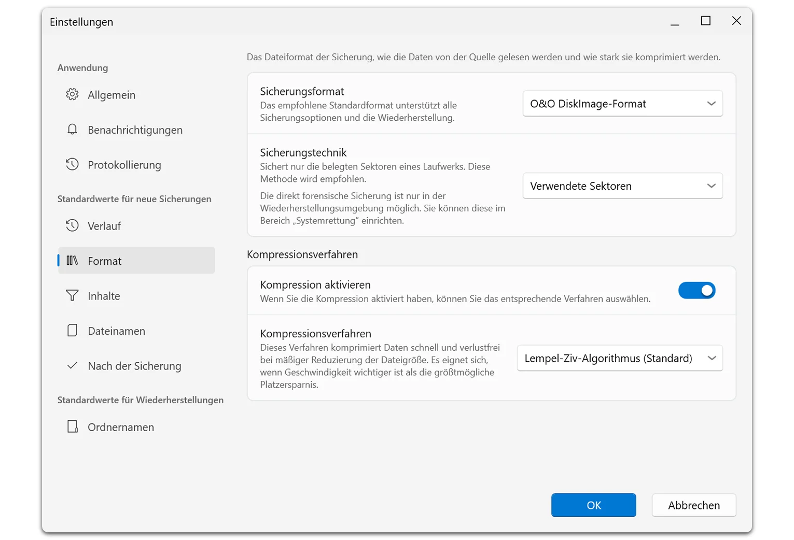Click the Einstellungen window title

coord(81,22)
